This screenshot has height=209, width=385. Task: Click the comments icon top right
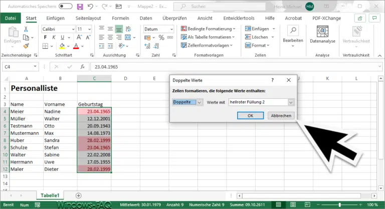click(x=374, y=18)
